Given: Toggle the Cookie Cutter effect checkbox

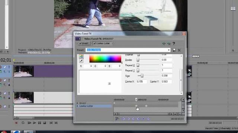Looking at the screenshot, I should tap(94, 44).
